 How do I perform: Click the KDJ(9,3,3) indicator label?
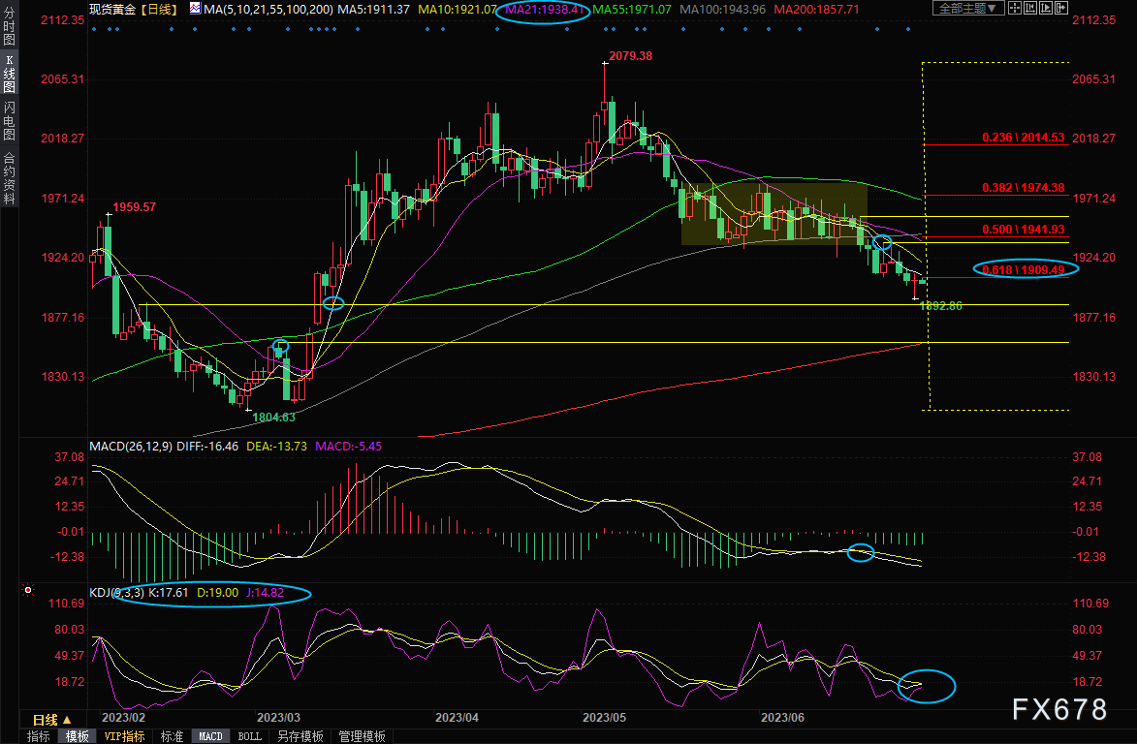pyautogui.click(x=116, y=593)
